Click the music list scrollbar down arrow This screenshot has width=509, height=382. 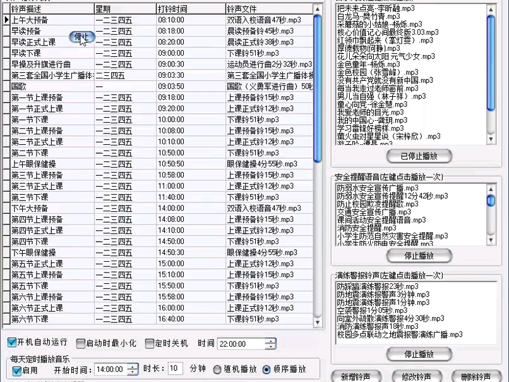point(491,140)
